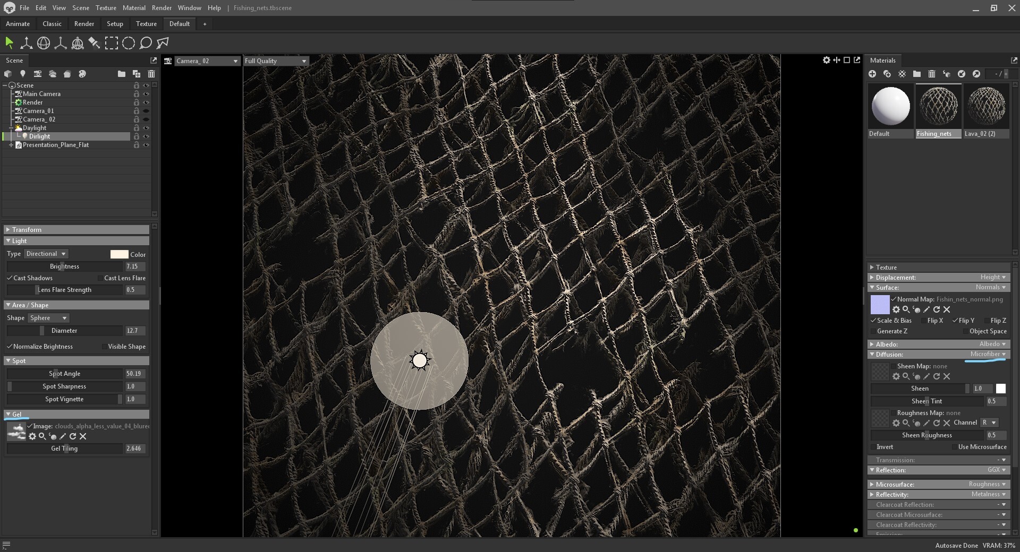Click the Brightness slider
This screenshot has height=552, width=1020.
pos(64,266)
